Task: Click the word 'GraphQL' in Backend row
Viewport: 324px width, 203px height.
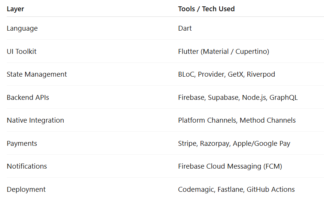Action: pyautogui.click(x=284, y=97)
